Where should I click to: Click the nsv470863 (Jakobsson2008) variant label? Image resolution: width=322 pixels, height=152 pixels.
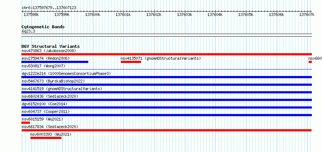click(x=49, y=51)
